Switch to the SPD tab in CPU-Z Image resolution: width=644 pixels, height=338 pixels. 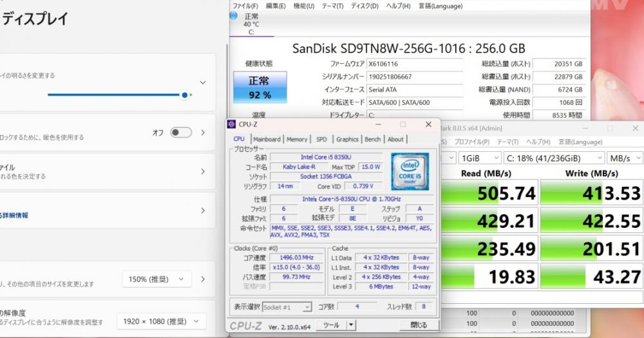point(321,139)
